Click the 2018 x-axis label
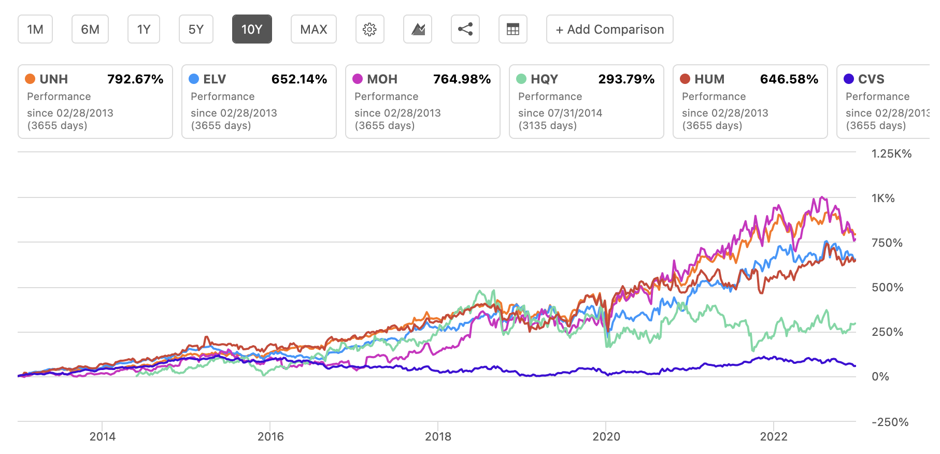The image size is (940, 454). [438, 436]
